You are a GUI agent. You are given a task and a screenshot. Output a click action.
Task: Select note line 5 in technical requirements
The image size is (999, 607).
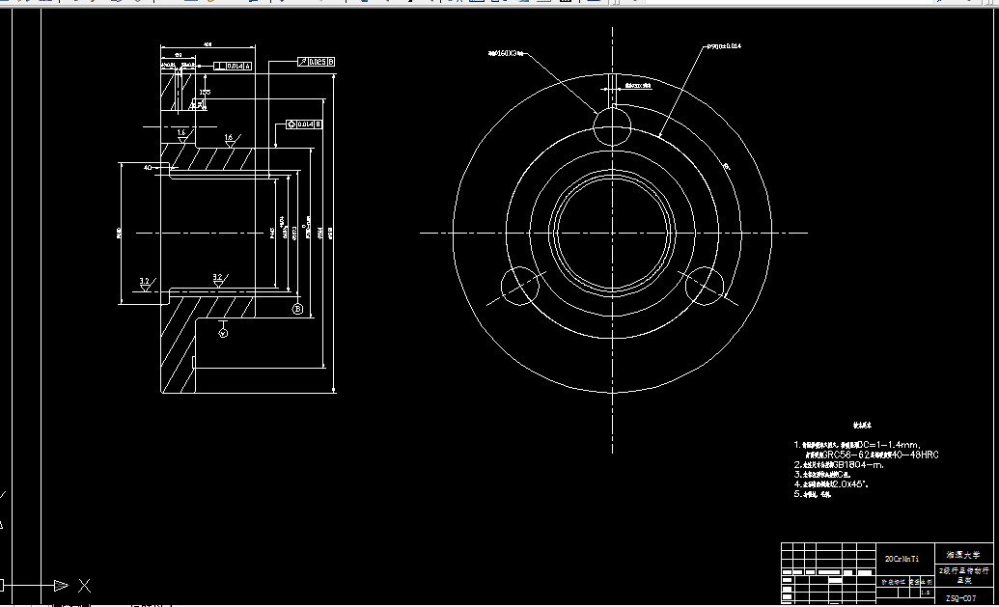[813, 494]
